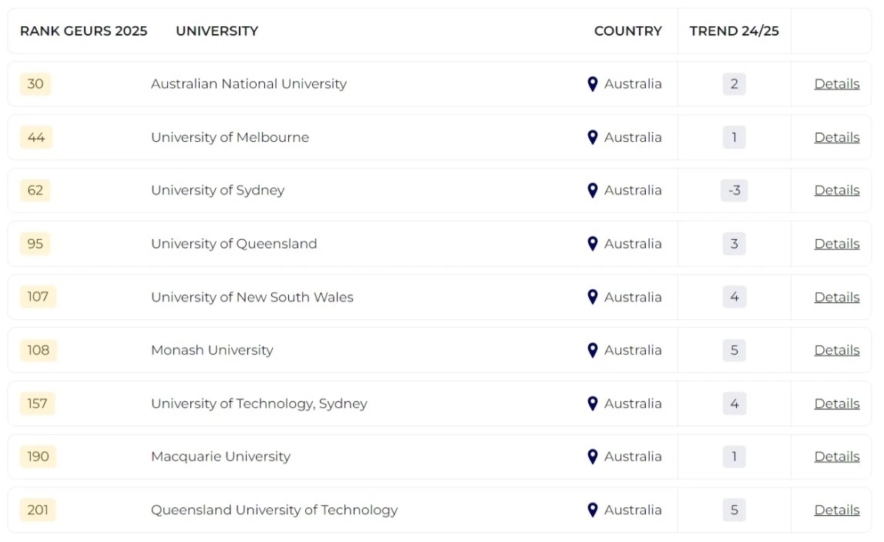The width and height of the screenshot is (884, 542).
Task: Click the UNIVERSITY column header
Action: (217, 31)
